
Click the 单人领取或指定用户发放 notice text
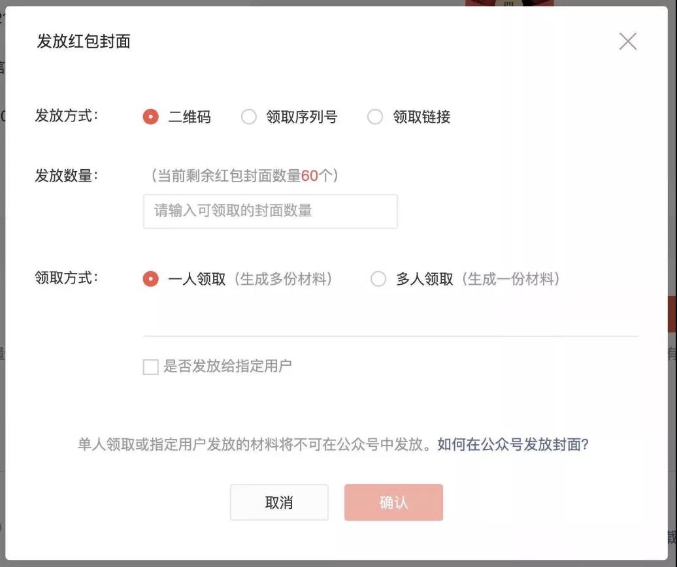[255, 445]
